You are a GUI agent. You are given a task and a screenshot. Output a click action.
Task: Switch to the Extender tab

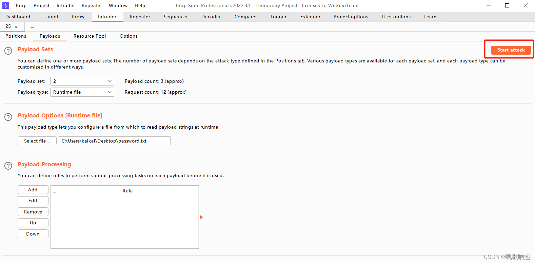click(x=310, y=17)
